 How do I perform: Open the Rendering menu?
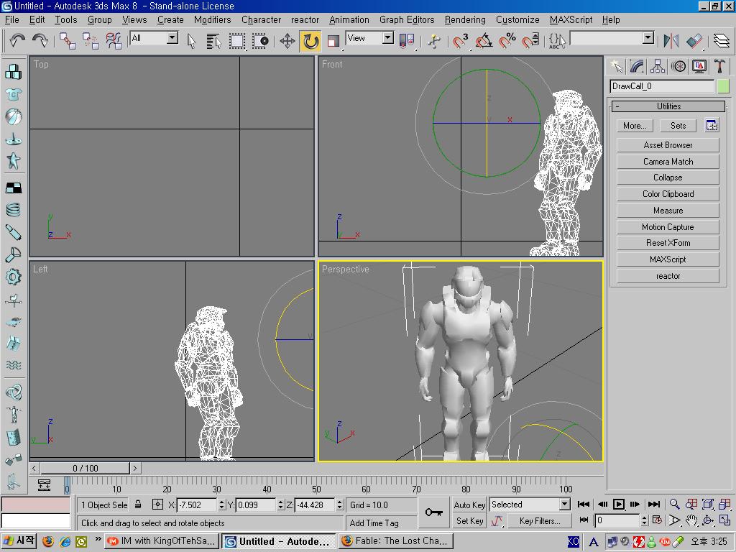click(x=464, y=19)
